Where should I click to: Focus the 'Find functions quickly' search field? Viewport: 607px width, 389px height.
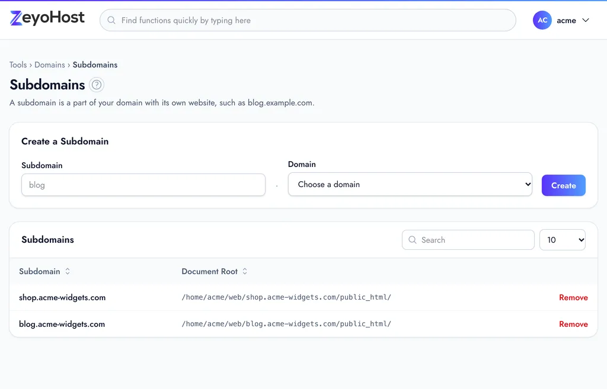coord(308,20)
